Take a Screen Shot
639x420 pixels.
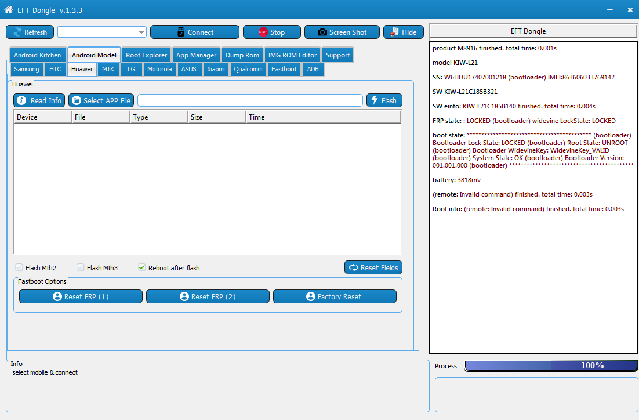(x=342, y=32)
